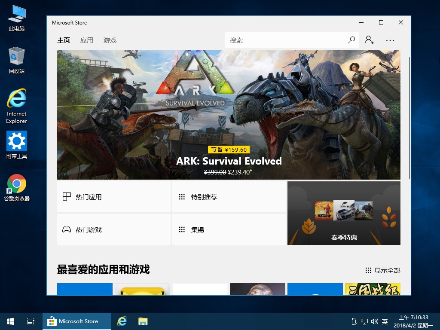The image size is (440, 330).
Task: Focus the 搜索 search box
Action: pyautogui.click(x=292, y=40)
